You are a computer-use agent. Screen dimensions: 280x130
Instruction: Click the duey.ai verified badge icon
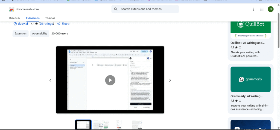(15, 24)
